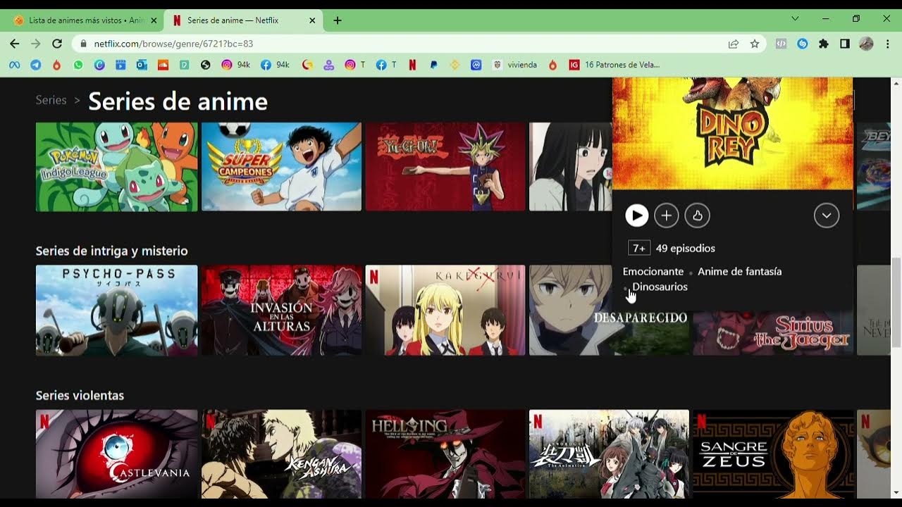The image size is (902, 507).
Task: Click the 49 episodios text
Action: (x=685, y=248)
